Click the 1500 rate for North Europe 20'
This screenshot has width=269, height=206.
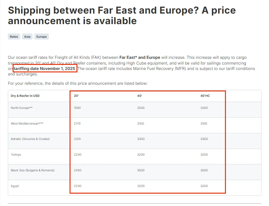coord(77,108)
